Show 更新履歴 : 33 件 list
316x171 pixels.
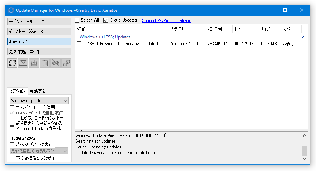tap(39, 52)
